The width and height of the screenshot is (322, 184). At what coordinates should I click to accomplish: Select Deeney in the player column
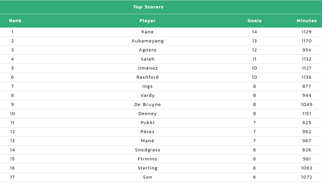(x=147, y=114)
